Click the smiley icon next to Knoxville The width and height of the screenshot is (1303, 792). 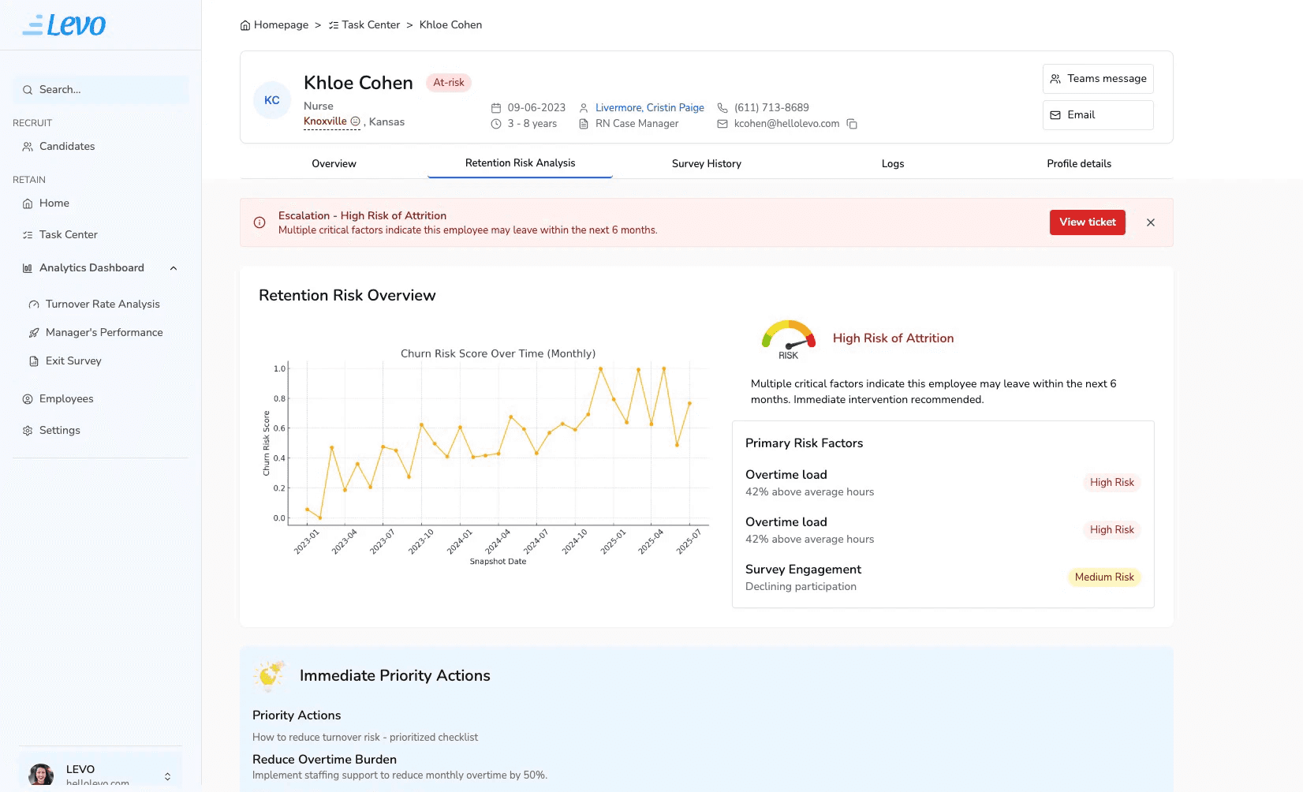[355, 121]
